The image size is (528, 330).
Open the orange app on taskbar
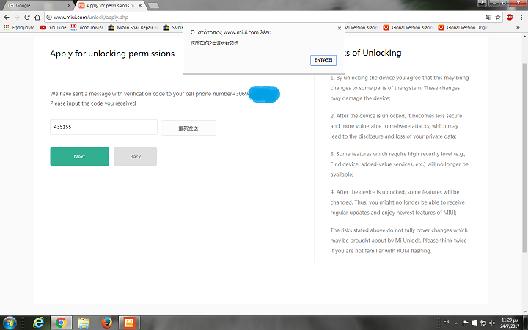(x=129, y=323)
